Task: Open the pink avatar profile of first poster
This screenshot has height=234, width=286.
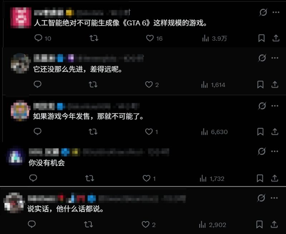Action: (x=21, y=17)
